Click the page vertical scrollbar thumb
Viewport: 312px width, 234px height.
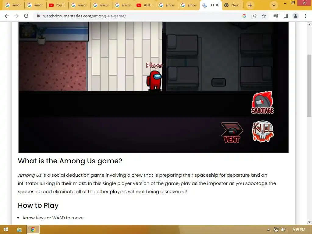pos(310,86)
